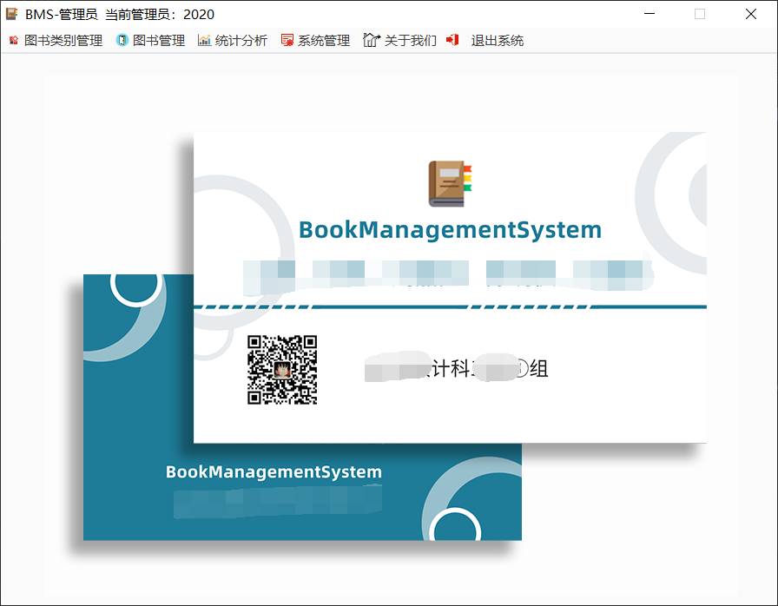This screenshot has width=778, height=606.
Task: Minimize the BMS application window
Action: tap(649, 13)
